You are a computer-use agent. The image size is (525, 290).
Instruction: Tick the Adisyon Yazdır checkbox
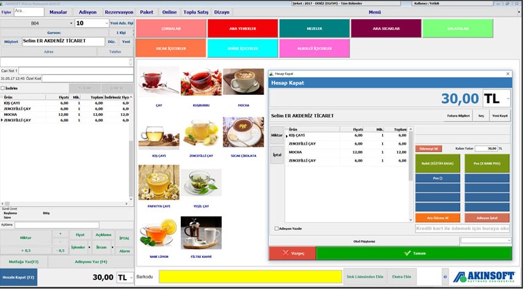276,229
